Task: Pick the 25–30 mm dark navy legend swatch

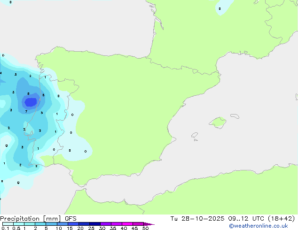Action: 95,224
